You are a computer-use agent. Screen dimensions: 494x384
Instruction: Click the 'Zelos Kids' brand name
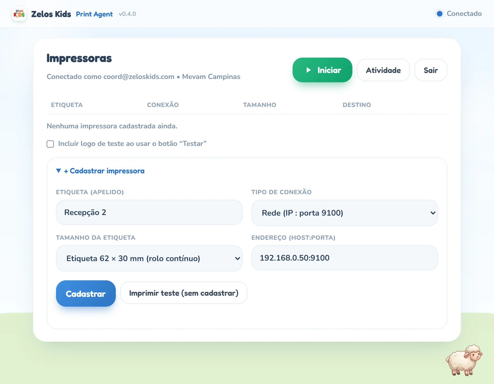[51, 14]
